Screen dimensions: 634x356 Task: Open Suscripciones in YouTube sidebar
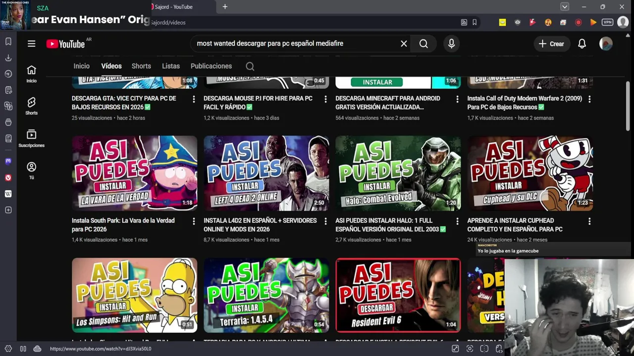pyautogui.click(x=31, y=138)
